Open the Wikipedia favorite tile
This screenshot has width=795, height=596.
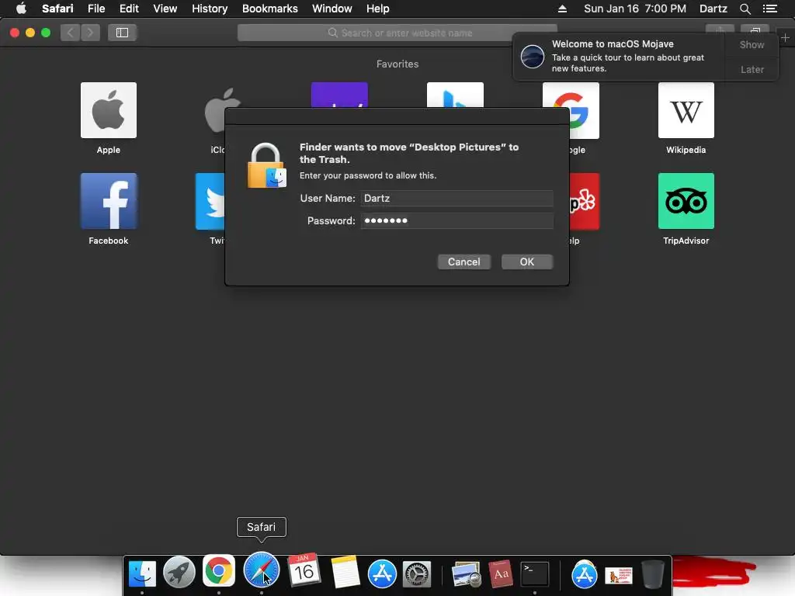point(686,110)
